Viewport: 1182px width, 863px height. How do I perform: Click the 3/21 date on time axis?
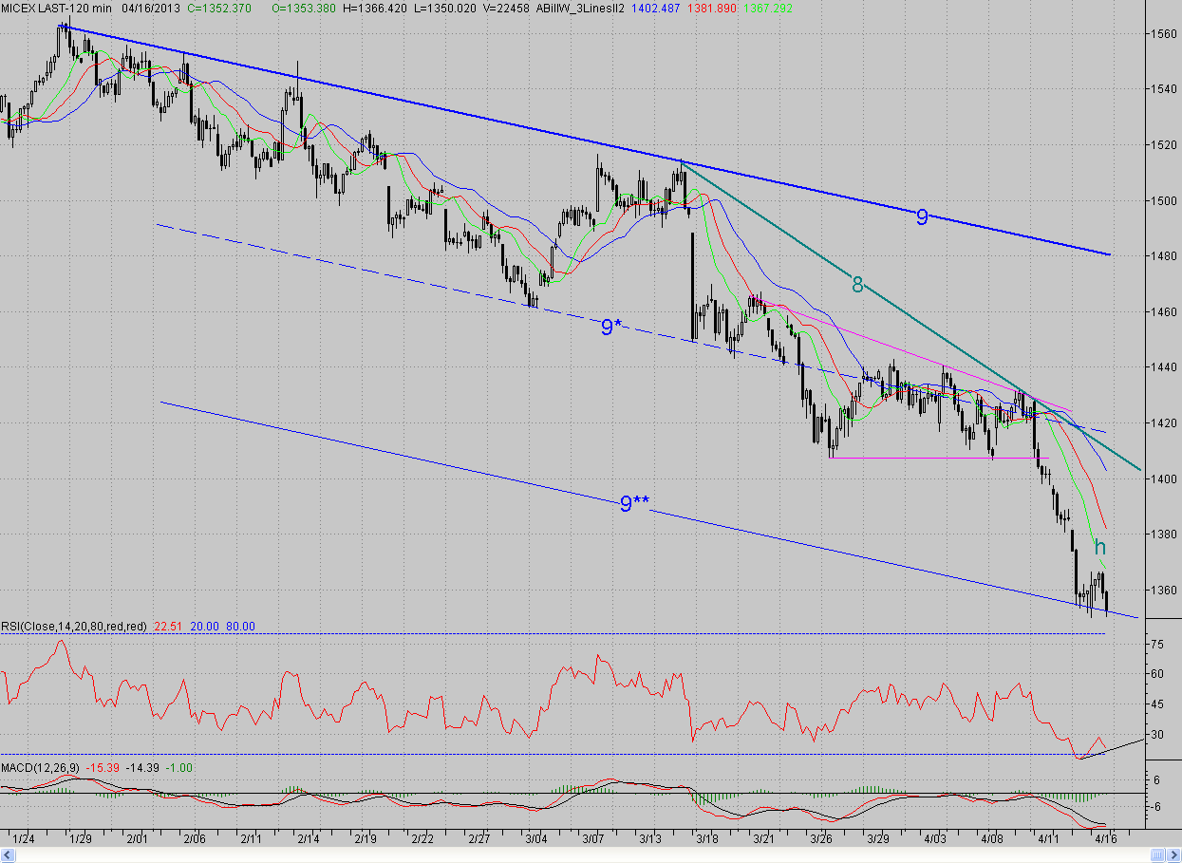coord(764,839)
